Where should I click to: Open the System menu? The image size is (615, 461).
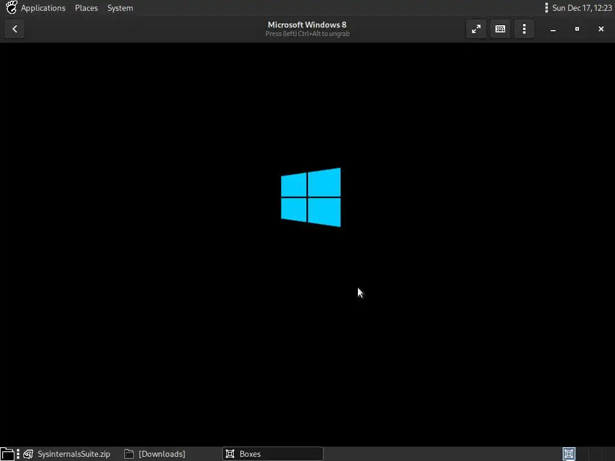coord(120,8)
